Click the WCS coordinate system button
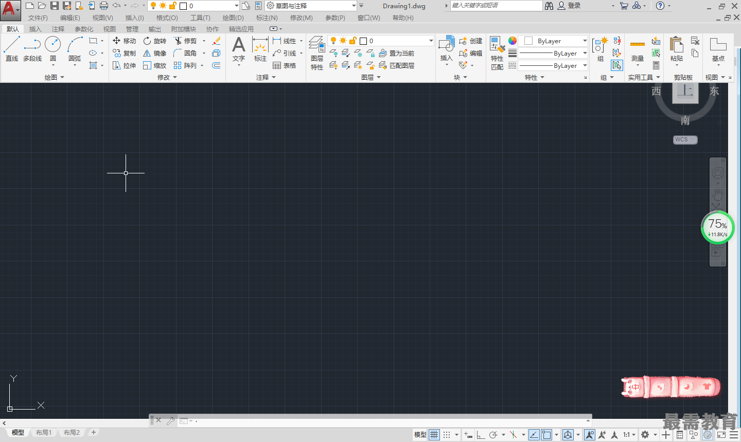Viewport: 741px width, 442px height. [x=685, y=139]
